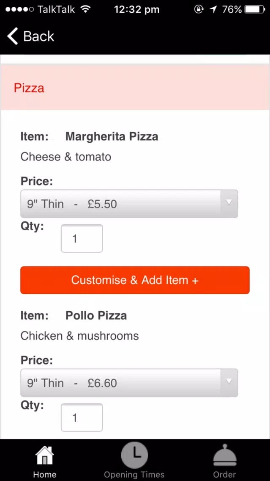Tap the location arrow status icon
The width and height of the screenshot is (270, 481).
213,9
